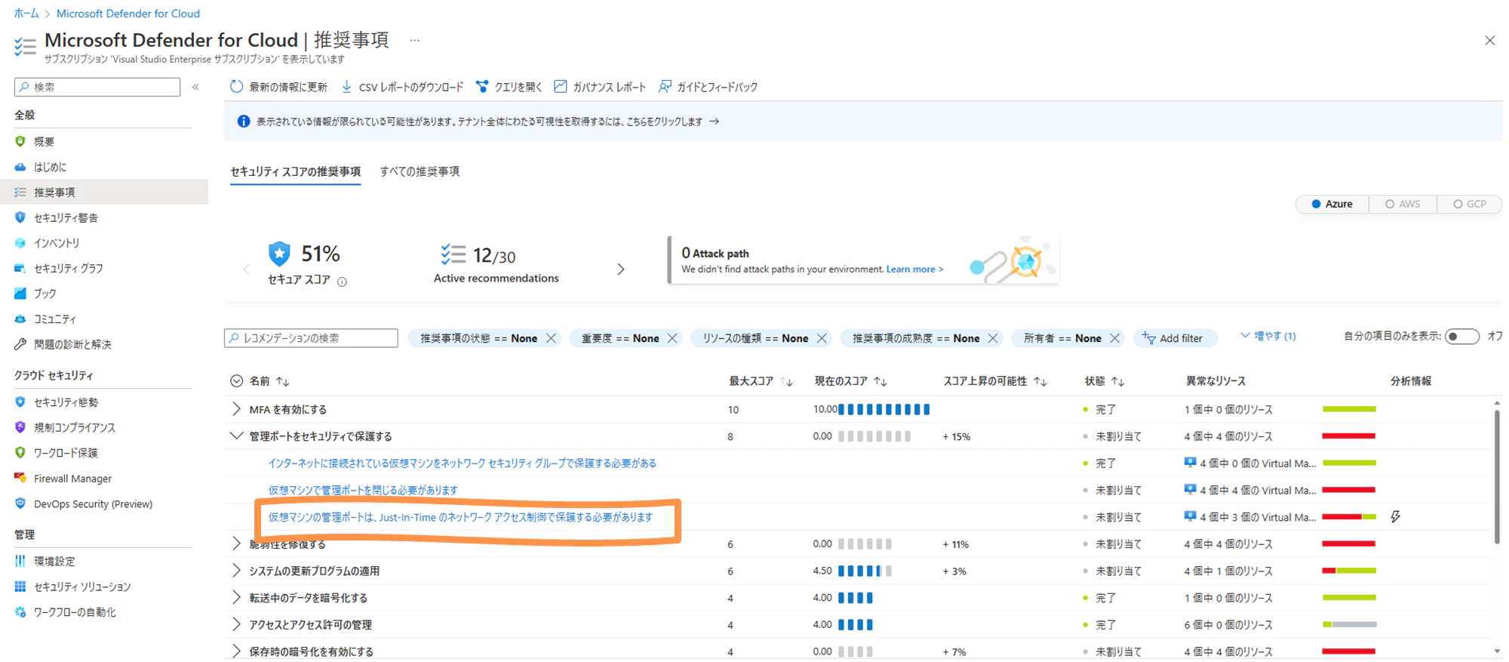Open セキュリティ ソリューション grid icon
The width and height of the screenshot is (1509, 662).
pyautogui.click(x=20, y=587)
